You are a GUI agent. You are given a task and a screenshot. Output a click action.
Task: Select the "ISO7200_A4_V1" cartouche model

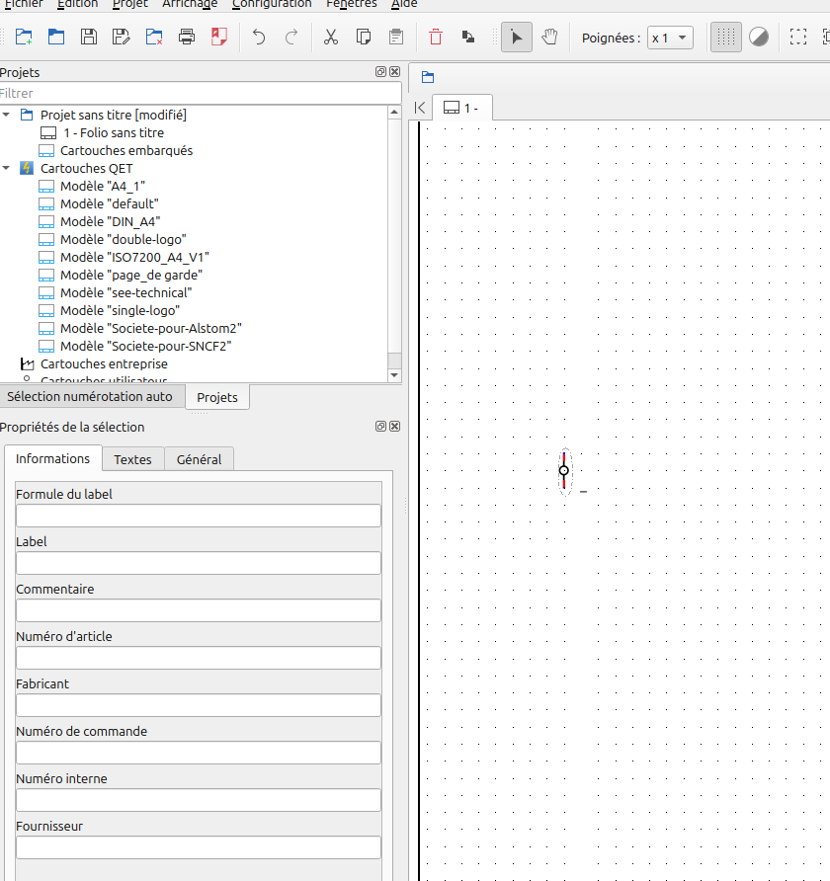[134, 257]
